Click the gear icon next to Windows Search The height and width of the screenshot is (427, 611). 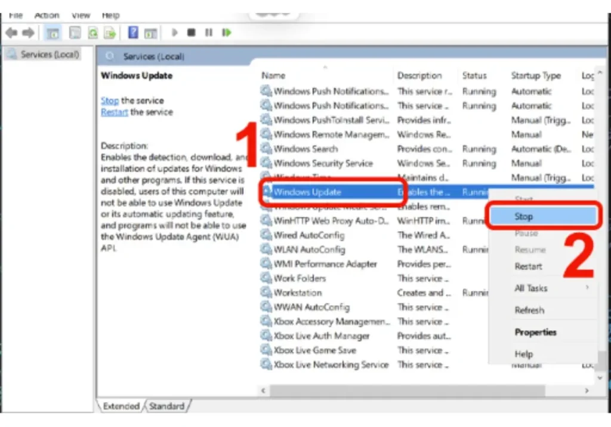(266, 149)
